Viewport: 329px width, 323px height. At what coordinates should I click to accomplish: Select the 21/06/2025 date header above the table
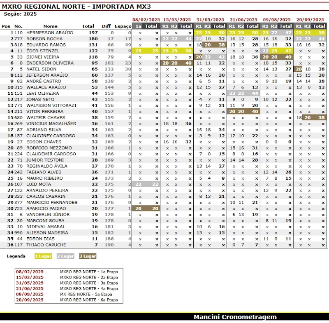(243, 20)
